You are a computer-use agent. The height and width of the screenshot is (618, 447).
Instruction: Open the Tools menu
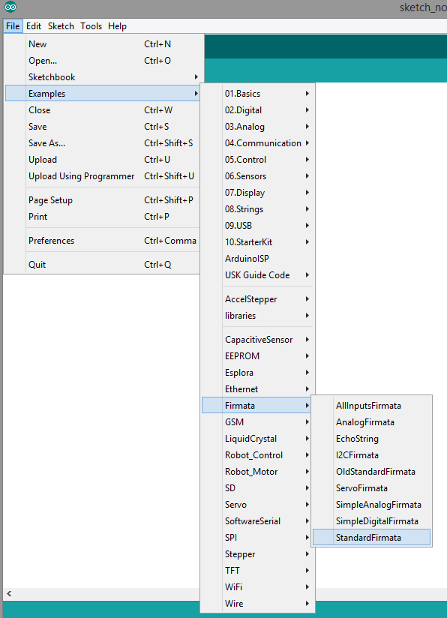(91, 26)
